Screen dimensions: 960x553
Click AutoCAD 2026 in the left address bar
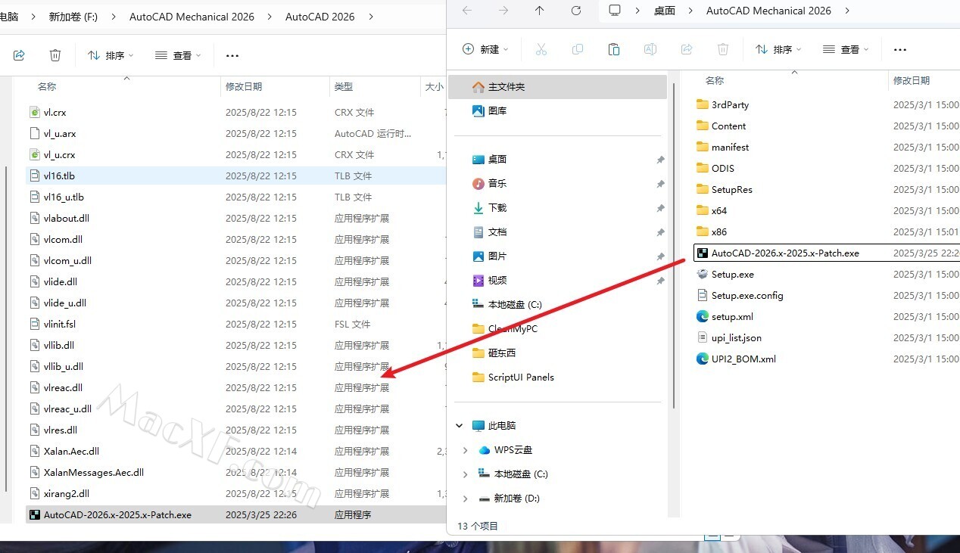pos(320,17)
